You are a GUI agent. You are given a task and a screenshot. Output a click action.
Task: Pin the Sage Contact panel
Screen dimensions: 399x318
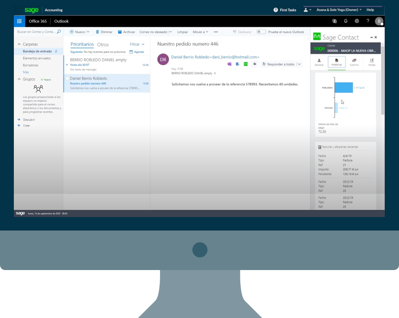[372, 37]
